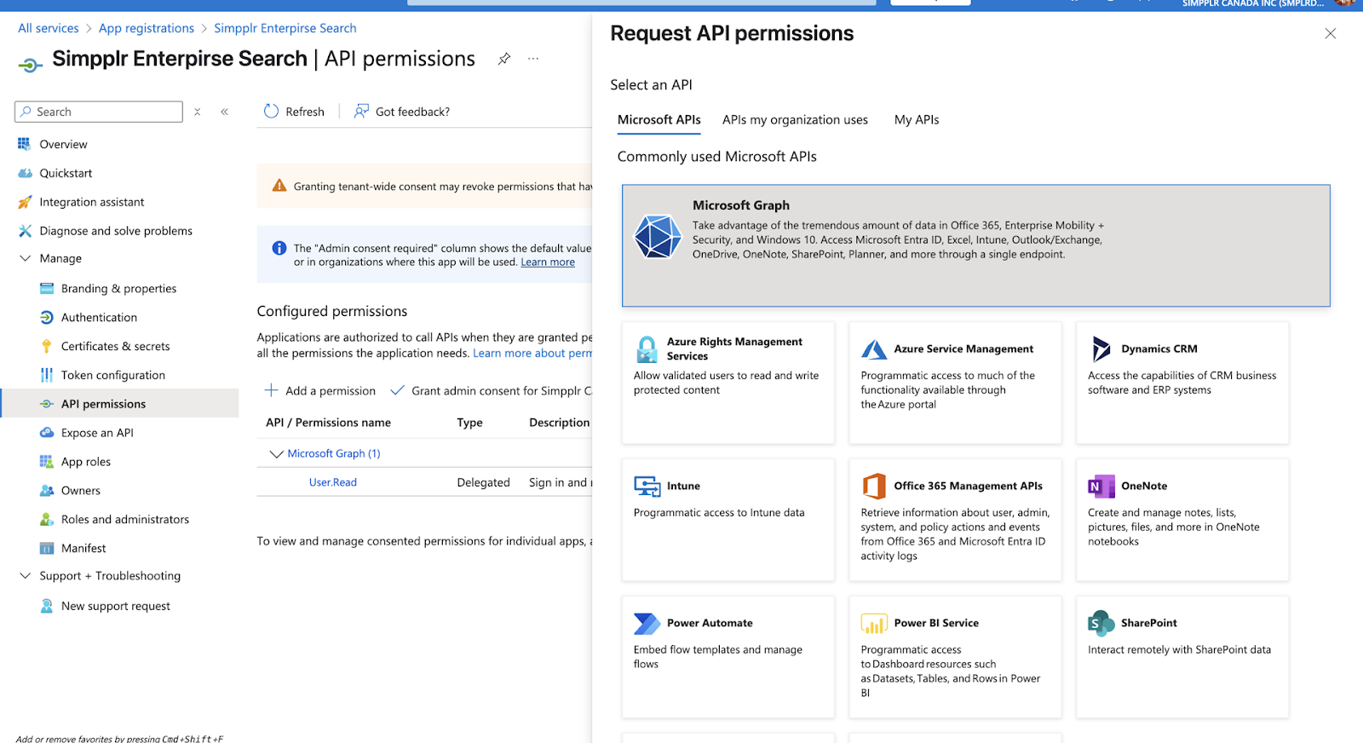Click the Microsoft Graph hexagon icon
The image size is (1363, 743).
pos(658,236)
